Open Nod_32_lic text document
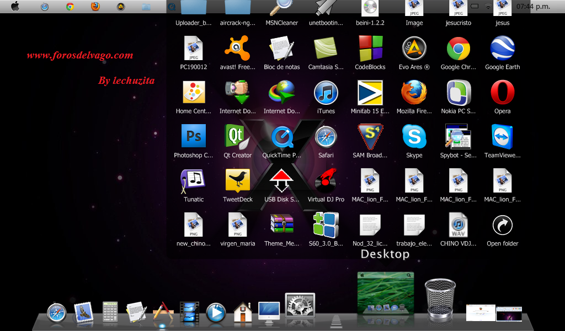The height and width of the screenshot is (331, 565). coord(370,225)
